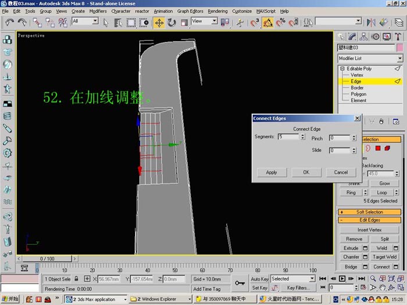Activate the Select and Scale tool
The image size is (407, 305).
coord(184,23)
